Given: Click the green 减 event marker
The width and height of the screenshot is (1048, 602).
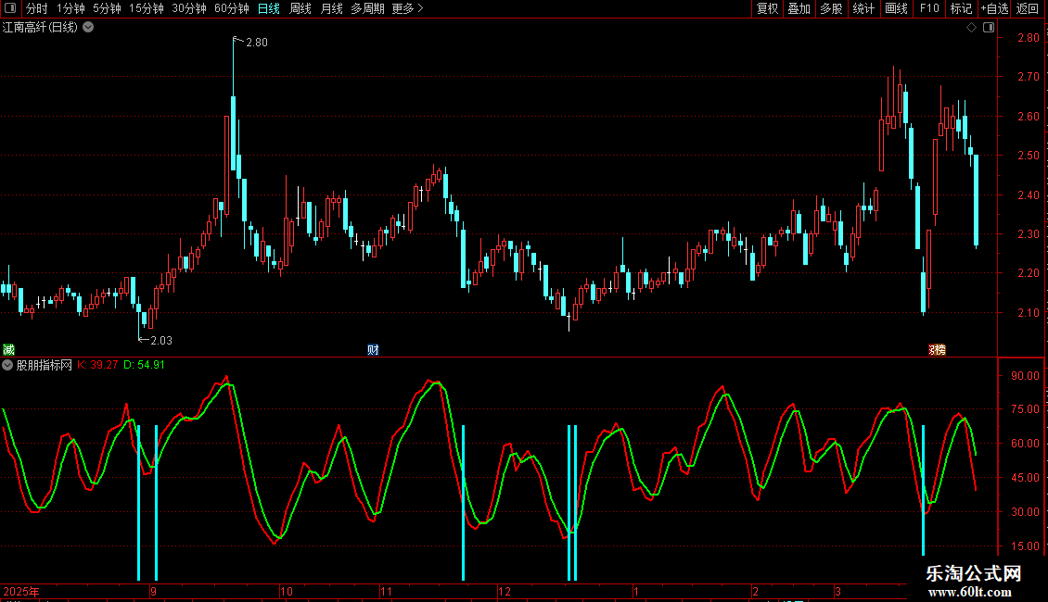Looking at the screenshot, I should point(8,349).
